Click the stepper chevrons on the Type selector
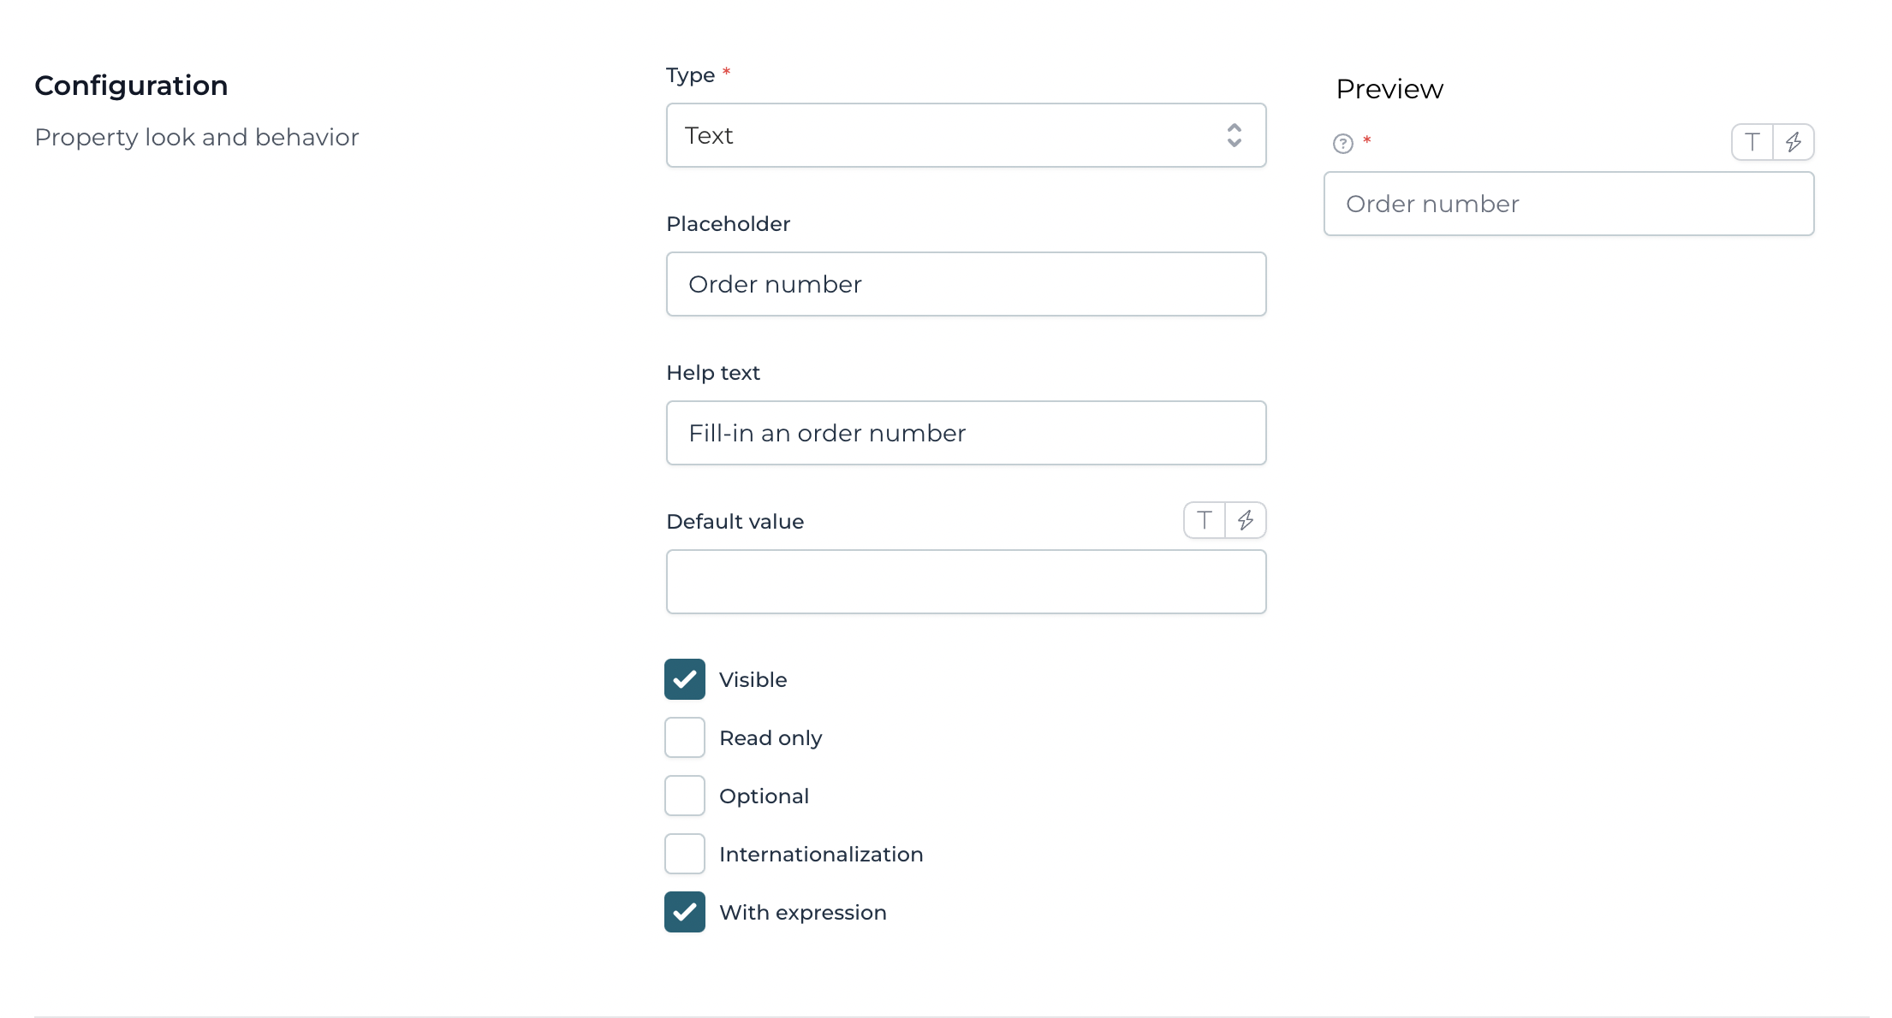1892x1018 pixels. [1235, 135]
